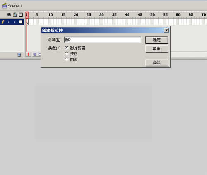Screen dimensions: 207x175
Task: Expand options with the 高级 button
Action: (157, 62)
